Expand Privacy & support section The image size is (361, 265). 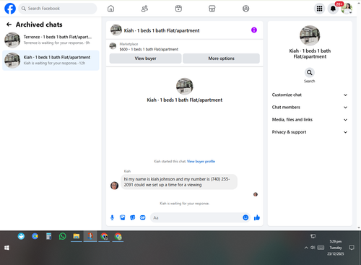tap(310, 132)
